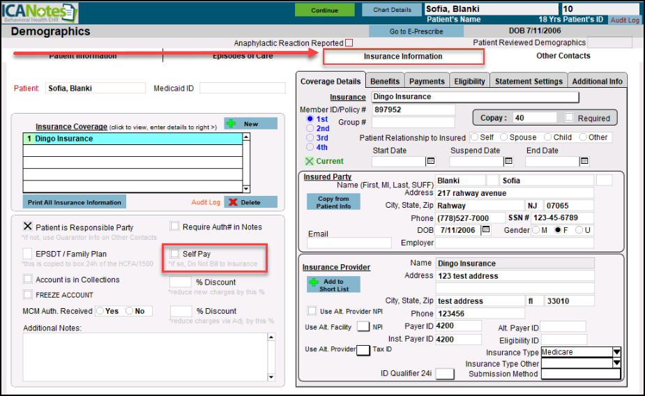Click the ICANotes logo
The height and width of the screenshot is (396, 645).
40,12
